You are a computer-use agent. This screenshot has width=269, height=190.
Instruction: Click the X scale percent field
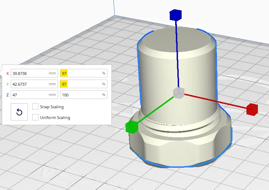click(x=84, y=73)
